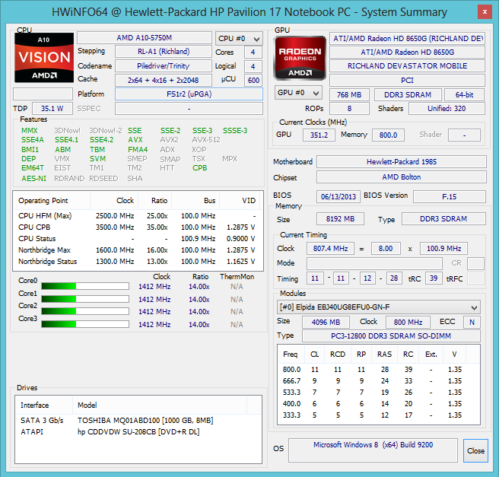Image resolution: width=499 pixels, height=477 pixels.
Task: Click the AES-NI feature label
Action: click(x=33, y=179)
